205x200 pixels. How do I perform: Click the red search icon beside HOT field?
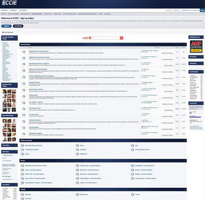[x=121, y=38]
